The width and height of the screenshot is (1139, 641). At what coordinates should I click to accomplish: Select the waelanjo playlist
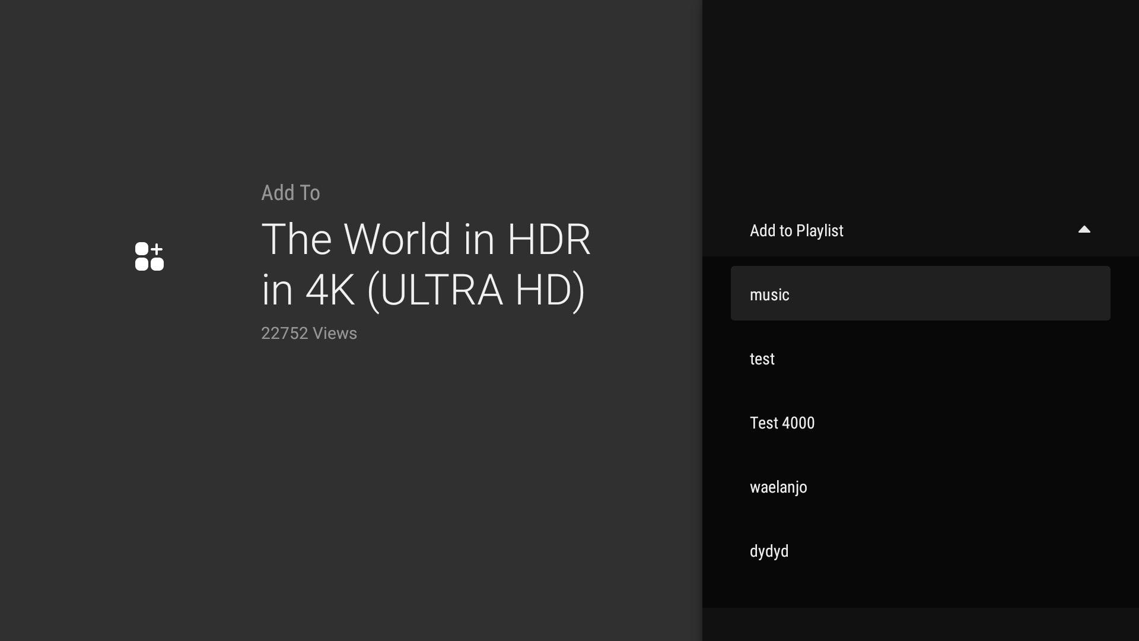point(920,487)
